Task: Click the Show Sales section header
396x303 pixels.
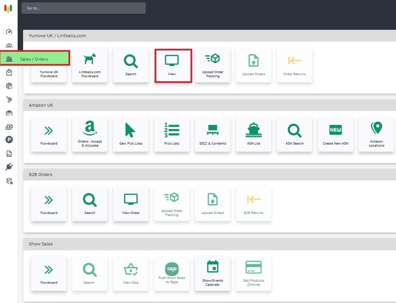Action: pyautogui.click(x=210, y=244)
